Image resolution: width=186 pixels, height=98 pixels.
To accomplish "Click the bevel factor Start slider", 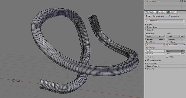I will click(x=175, y=51).
